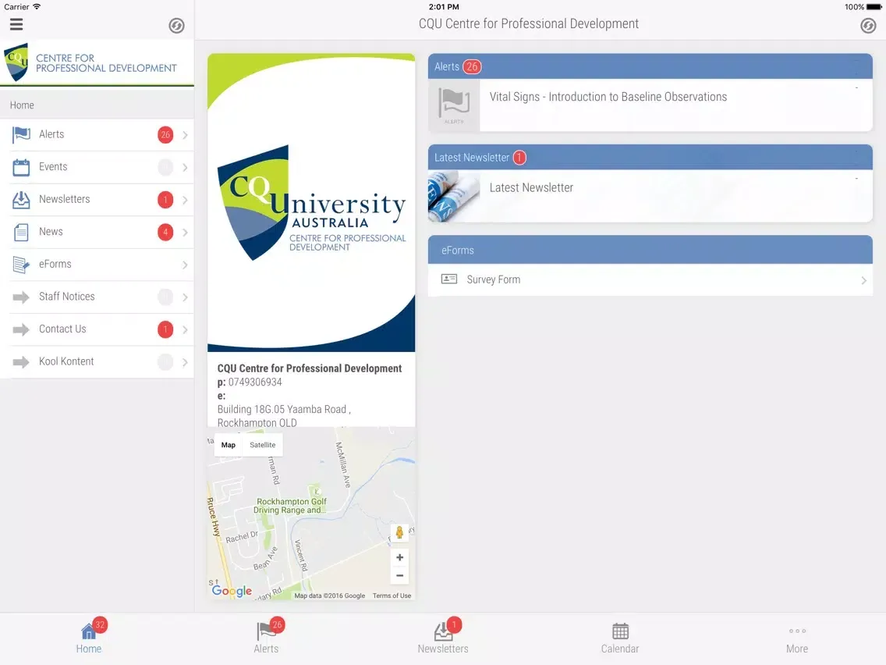
Task: Tap the red 4 badge on News row
Action: click(165, 232)
